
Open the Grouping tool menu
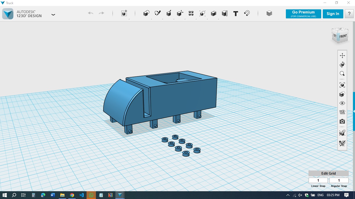202,13
